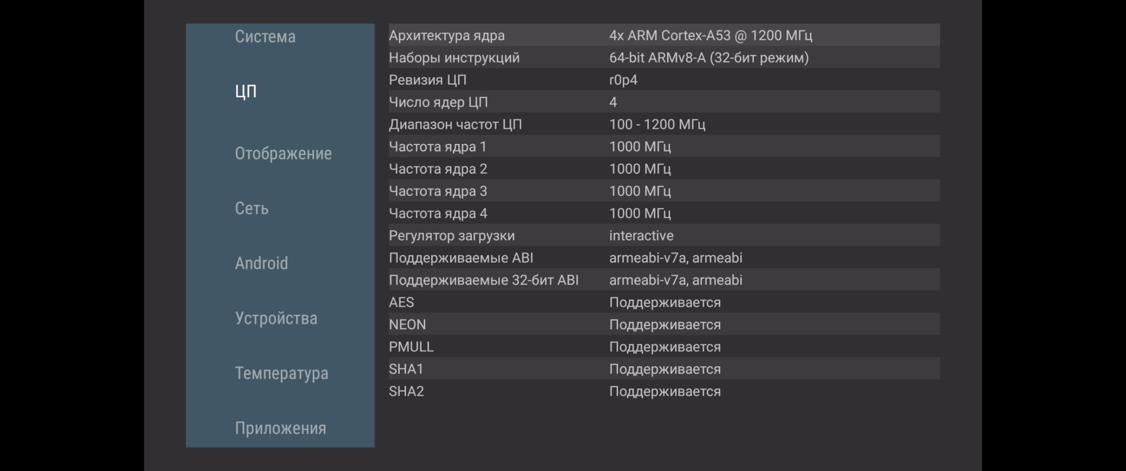This screenshot has width=1126, height=471.
Task: Open the Устройства section
Action: 276,318
